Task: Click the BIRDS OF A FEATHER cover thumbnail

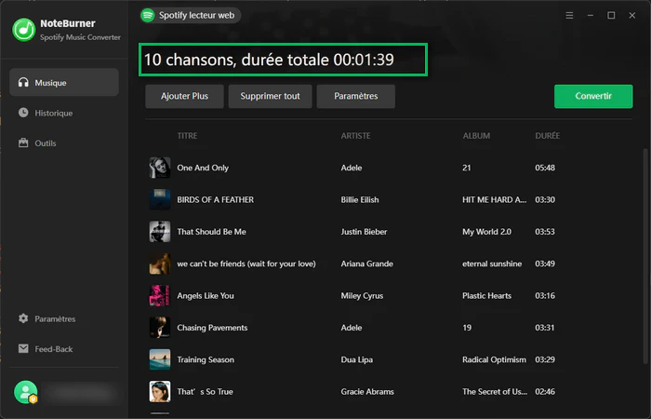Action: [x=160, y=199]
